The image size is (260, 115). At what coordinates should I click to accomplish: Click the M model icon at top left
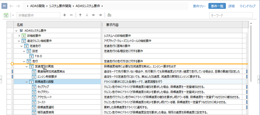[x=4, y=6]
